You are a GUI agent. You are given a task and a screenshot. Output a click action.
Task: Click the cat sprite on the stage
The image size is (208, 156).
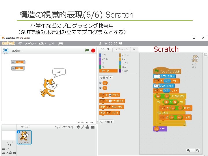point(49,88)
